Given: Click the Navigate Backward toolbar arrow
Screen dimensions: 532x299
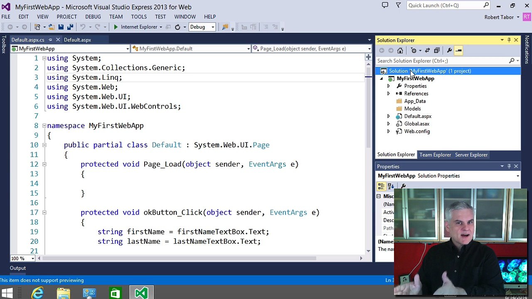Looking at the screenshot, I should tap(10, 27).
